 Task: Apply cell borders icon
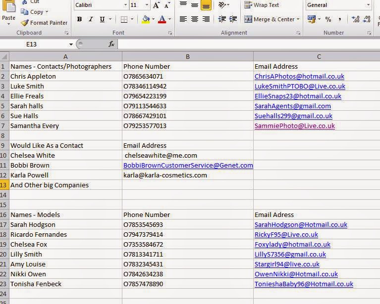click(x=124, y=19)
